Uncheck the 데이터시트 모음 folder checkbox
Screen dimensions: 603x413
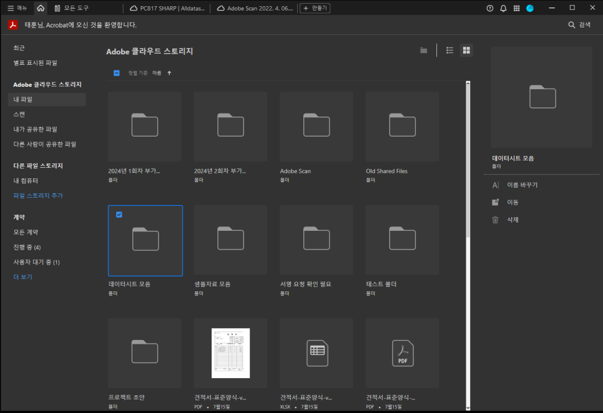(x=119, y=215)
